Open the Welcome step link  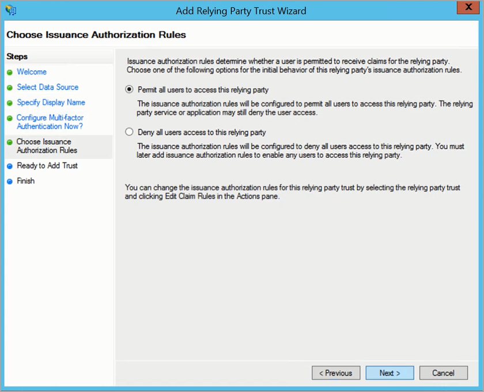click(x=32, y=72)
